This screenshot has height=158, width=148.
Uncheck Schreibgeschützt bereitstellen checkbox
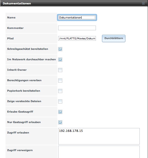click(60, 49)
